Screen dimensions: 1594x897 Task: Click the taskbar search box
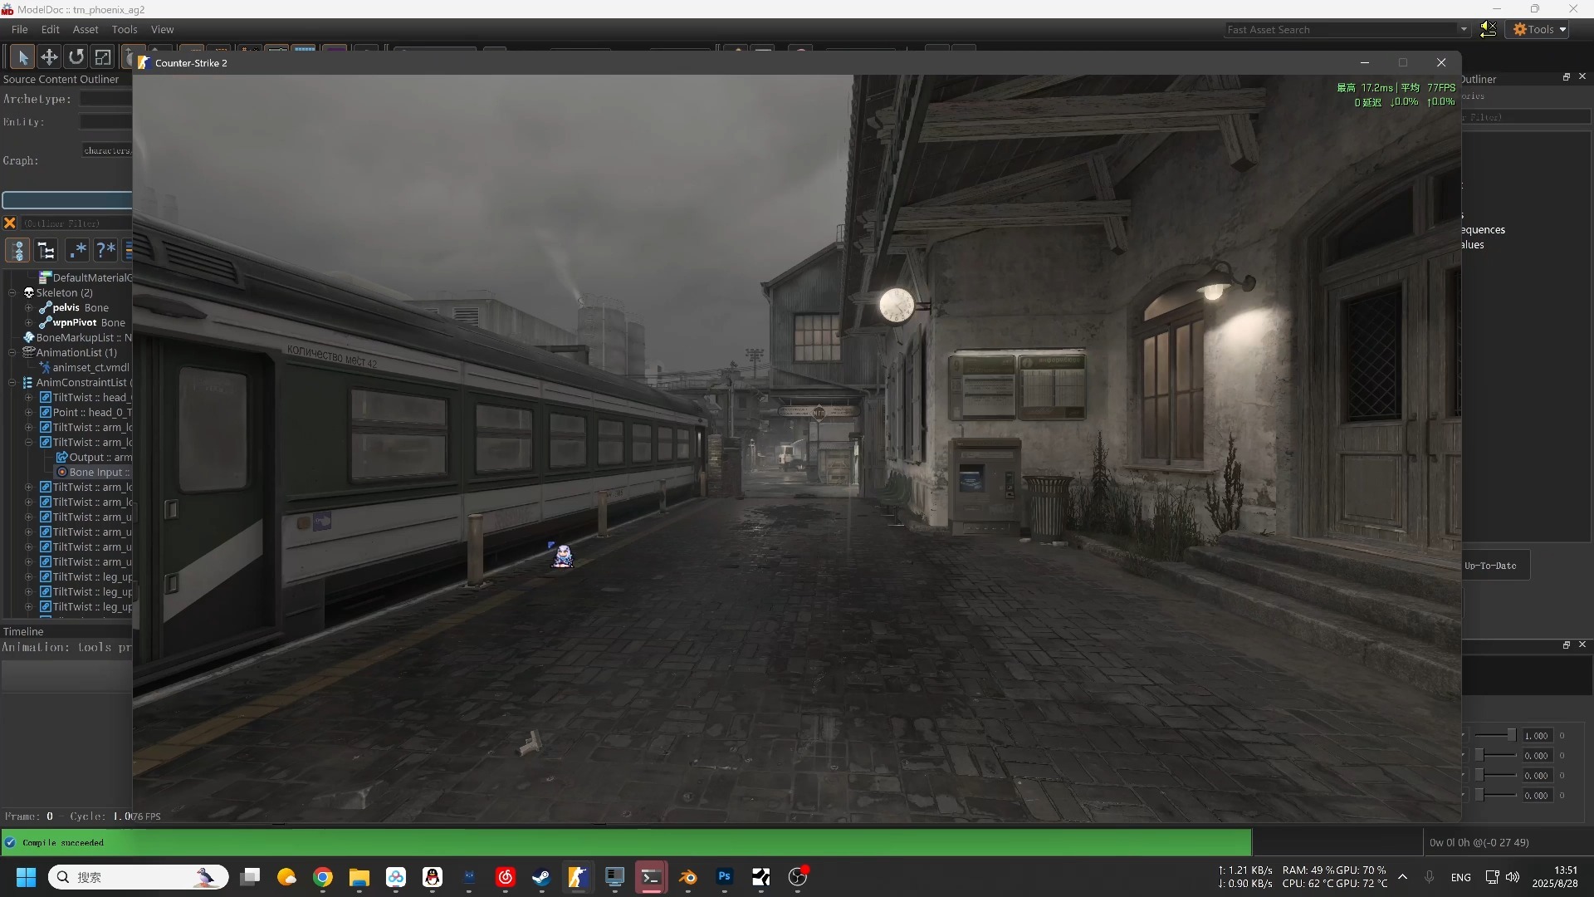[x=139, y=877]
